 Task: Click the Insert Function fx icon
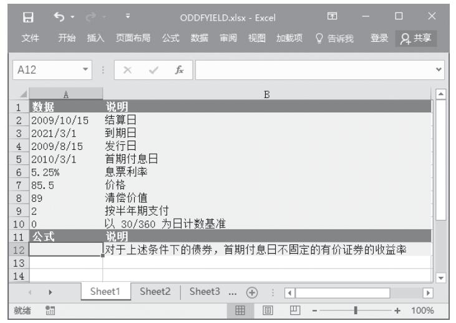click(179, 69)
